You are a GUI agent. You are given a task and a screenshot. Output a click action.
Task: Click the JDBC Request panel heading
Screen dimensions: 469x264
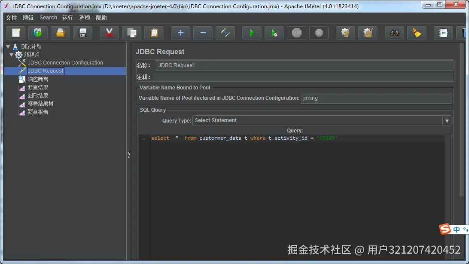pyautogui.click(x=160, y=52)
